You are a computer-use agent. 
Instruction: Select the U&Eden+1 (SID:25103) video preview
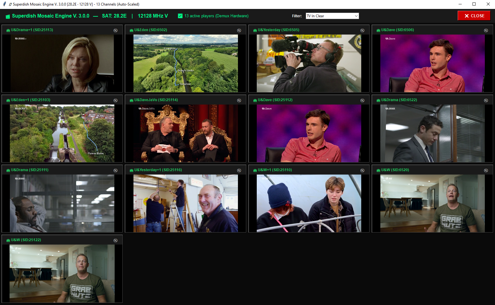tap(62, 133)
